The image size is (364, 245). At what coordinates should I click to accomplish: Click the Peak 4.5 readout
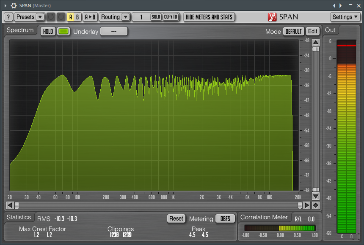point(199,235)
